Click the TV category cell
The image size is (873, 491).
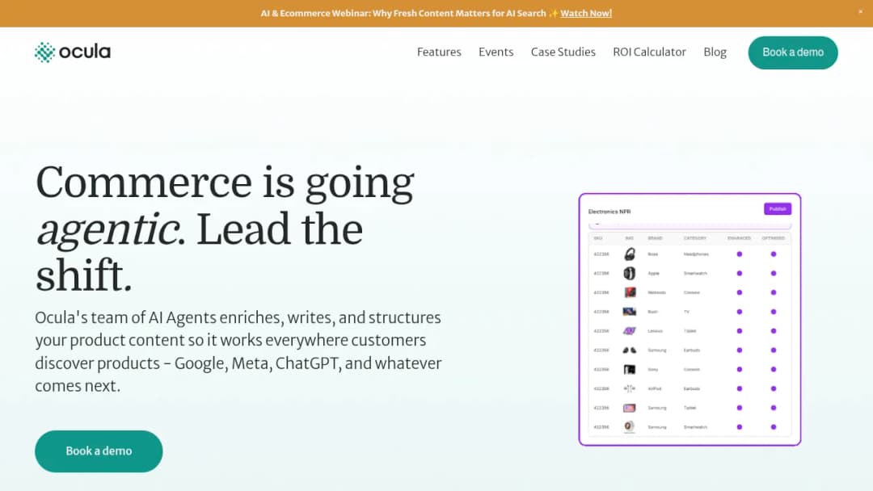(686, 312)
